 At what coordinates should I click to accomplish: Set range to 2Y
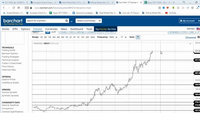tap(71, 37)
